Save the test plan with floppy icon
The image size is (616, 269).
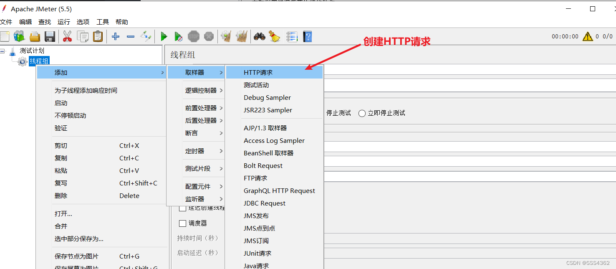[50, 37]
